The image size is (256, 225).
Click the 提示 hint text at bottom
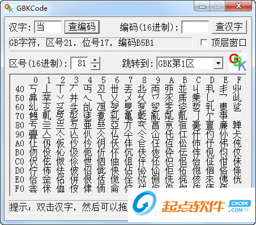click(69, 207)
